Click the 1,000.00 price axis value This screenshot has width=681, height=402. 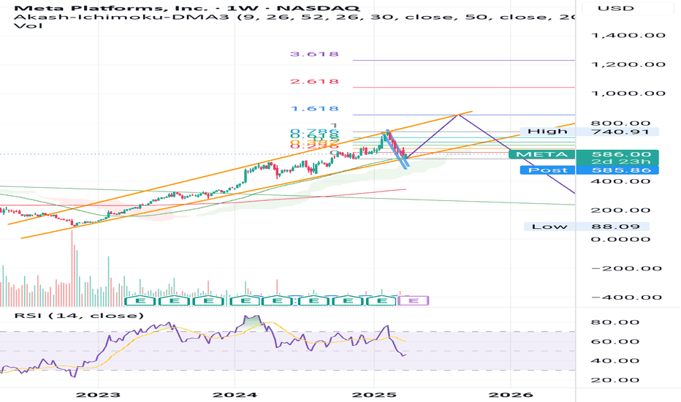tap(629, 94)
